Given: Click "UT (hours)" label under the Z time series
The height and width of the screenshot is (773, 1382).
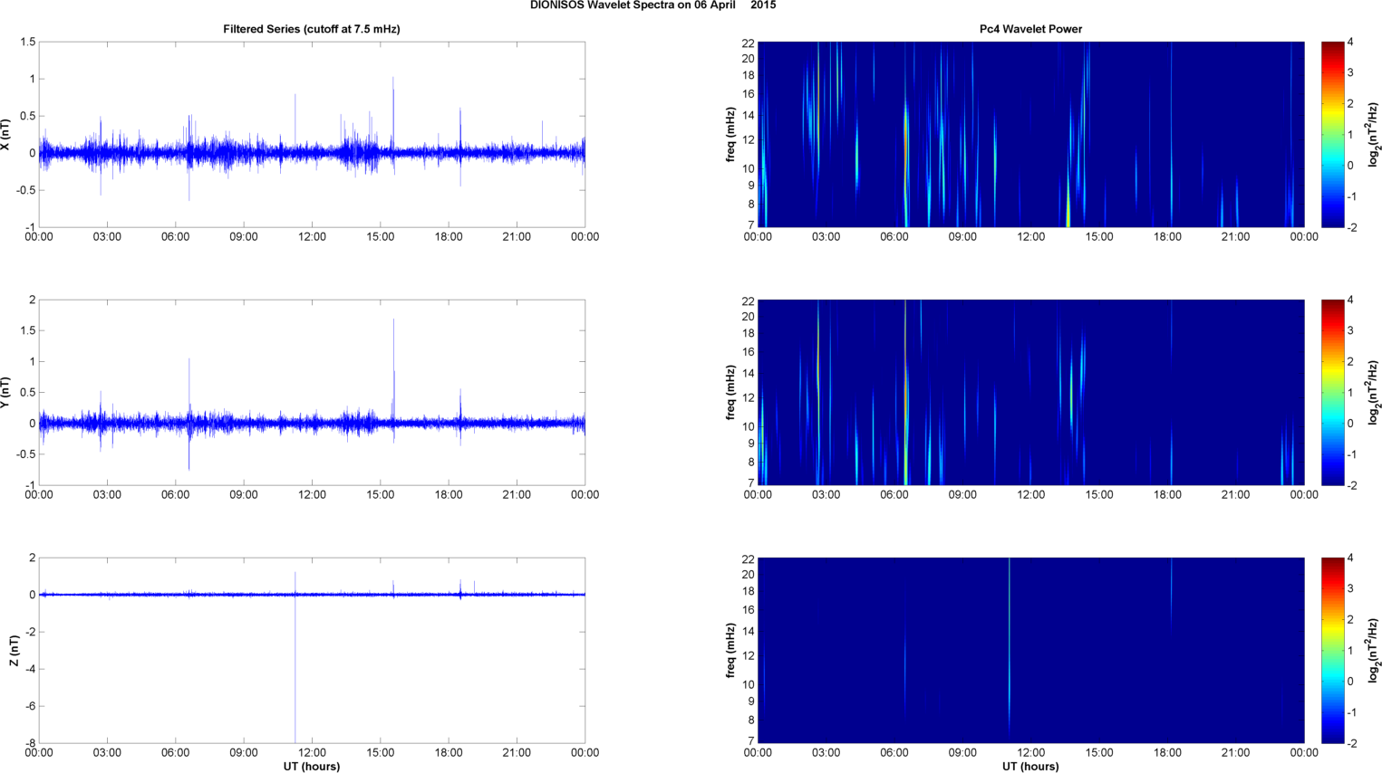Looking at the screenshot, I should tap(312, 766).
